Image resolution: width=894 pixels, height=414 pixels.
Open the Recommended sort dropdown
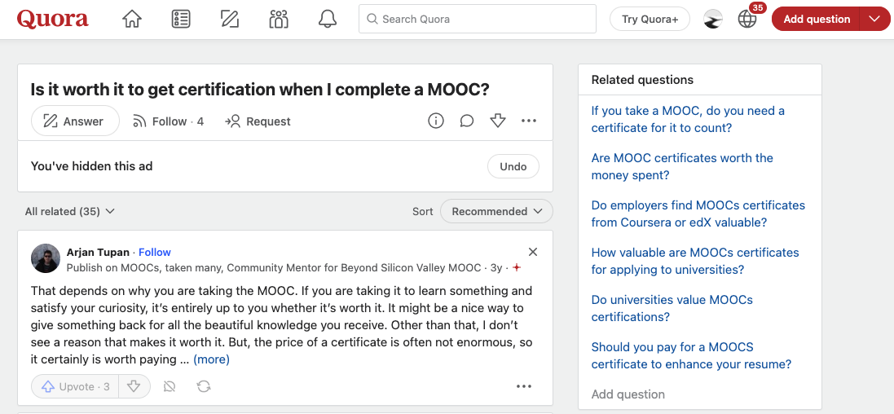point(496,211)
